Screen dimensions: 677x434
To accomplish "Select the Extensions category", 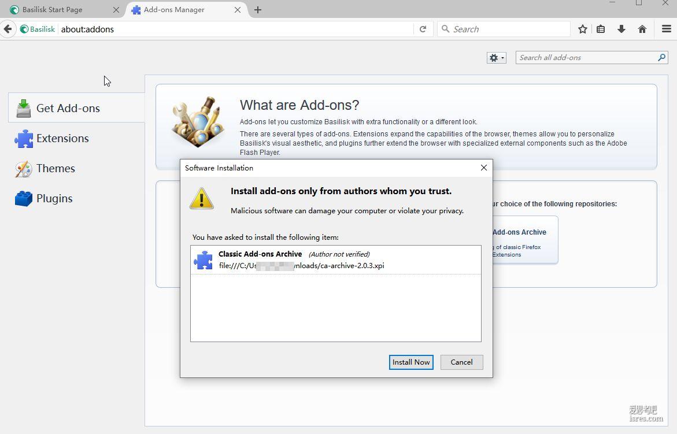I will point(62,138).
